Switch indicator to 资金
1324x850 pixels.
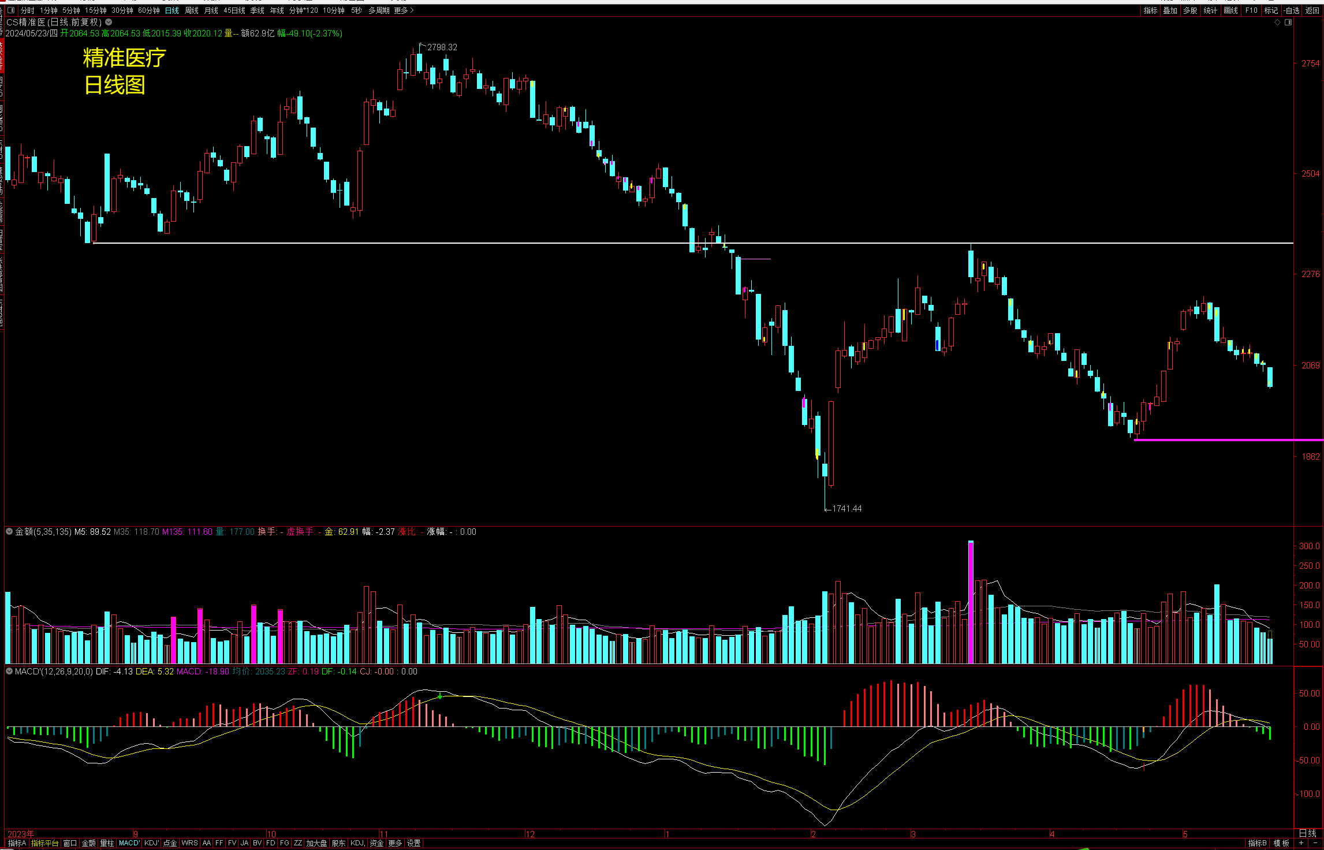[376, 843]
